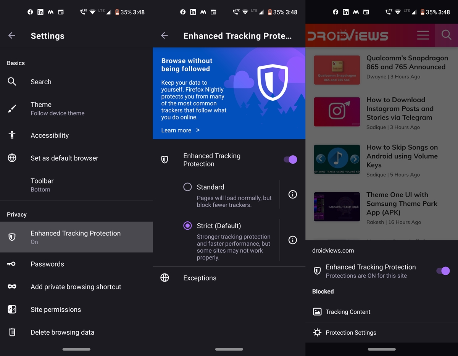Open the DroidViews hamburger menu
Viewport: 458px width, 356px height.
[423, 35]
